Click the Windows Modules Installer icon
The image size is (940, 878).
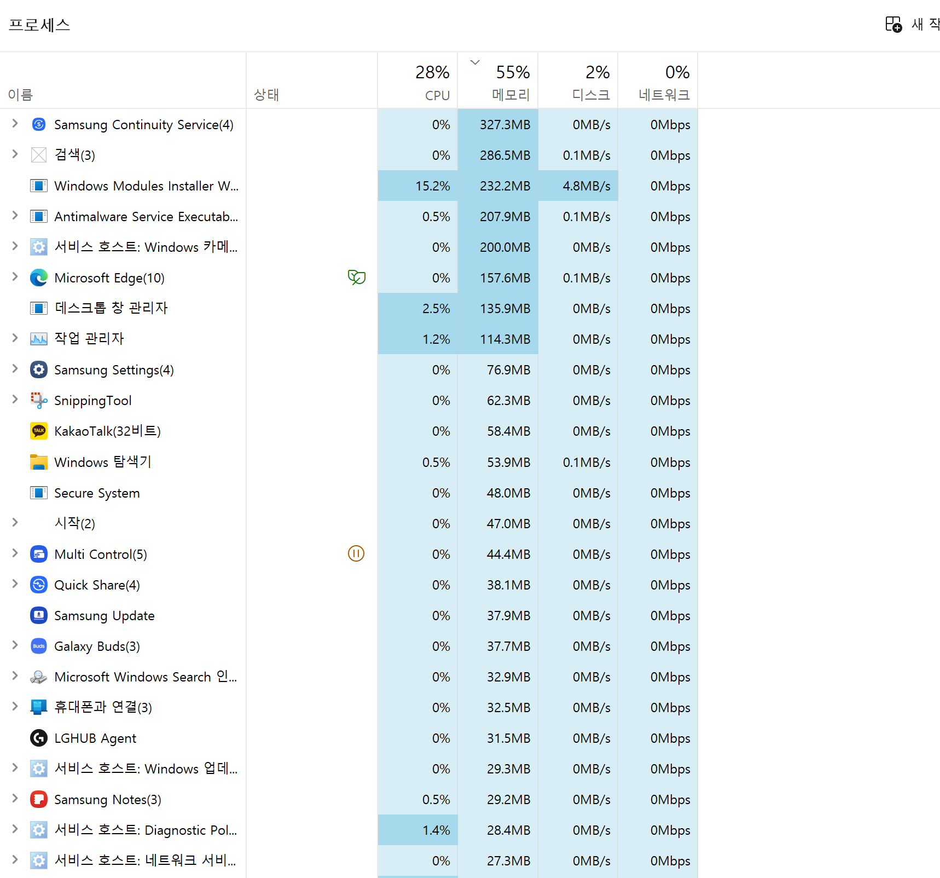point(38,186)
